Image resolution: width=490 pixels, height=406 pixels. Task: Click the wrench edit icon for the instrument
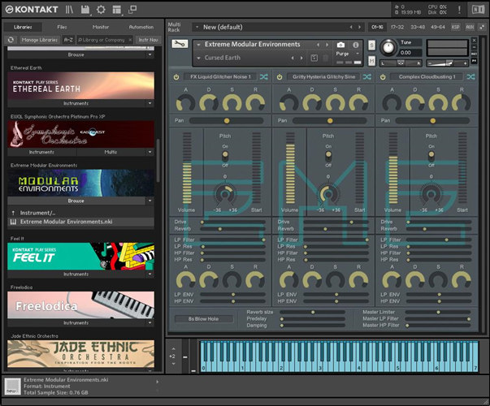tap(180, 44)
